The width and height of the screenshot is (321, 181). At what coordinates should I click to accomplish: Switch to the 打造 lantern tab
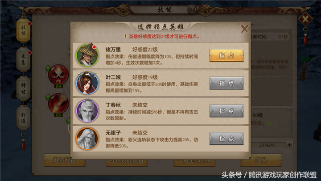[x=24, y=118]
